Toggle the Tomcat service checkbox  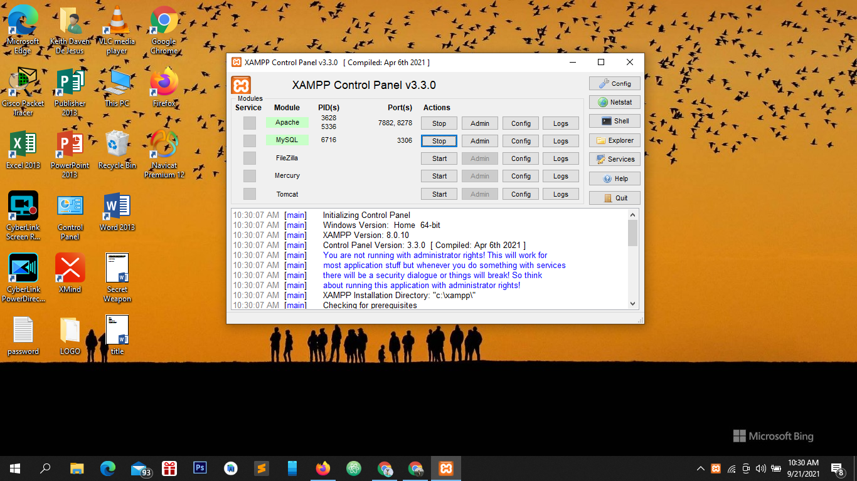coord(250,194)
